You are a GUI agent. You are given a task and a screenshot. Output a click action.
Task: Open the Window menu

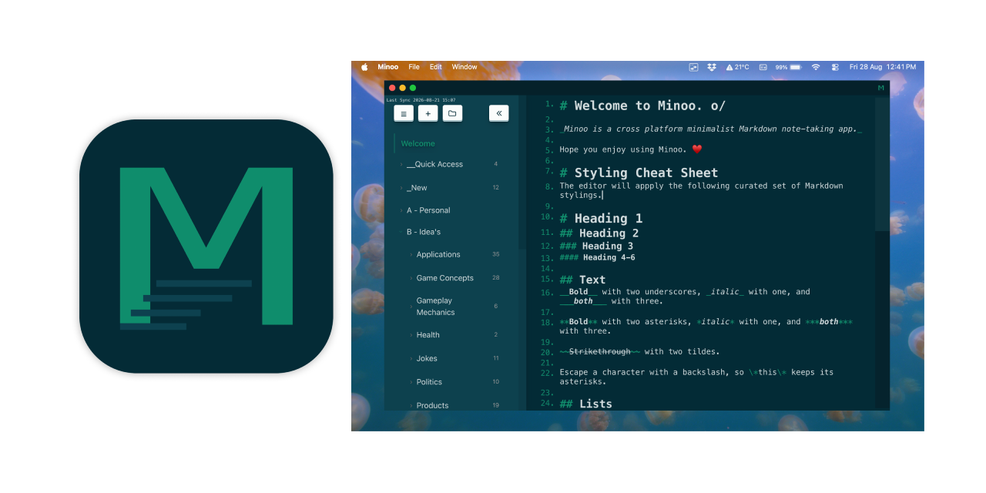464,67
